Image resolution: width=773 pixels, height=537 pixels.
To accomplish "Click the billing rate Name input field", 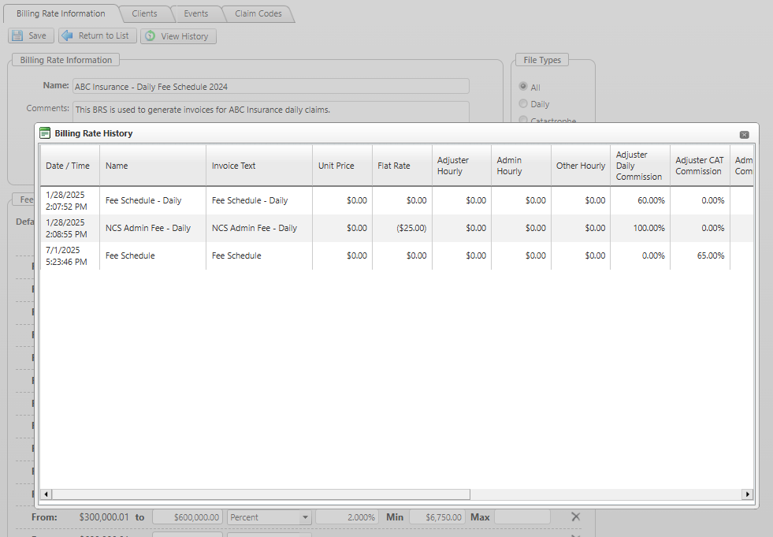I will (x=270, y=87).
